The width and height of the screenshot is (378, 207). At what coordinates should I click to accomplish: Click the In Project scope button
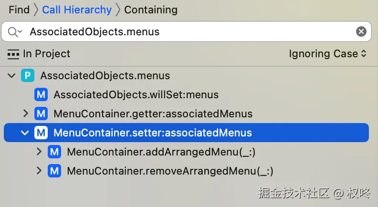pos(46,54)
